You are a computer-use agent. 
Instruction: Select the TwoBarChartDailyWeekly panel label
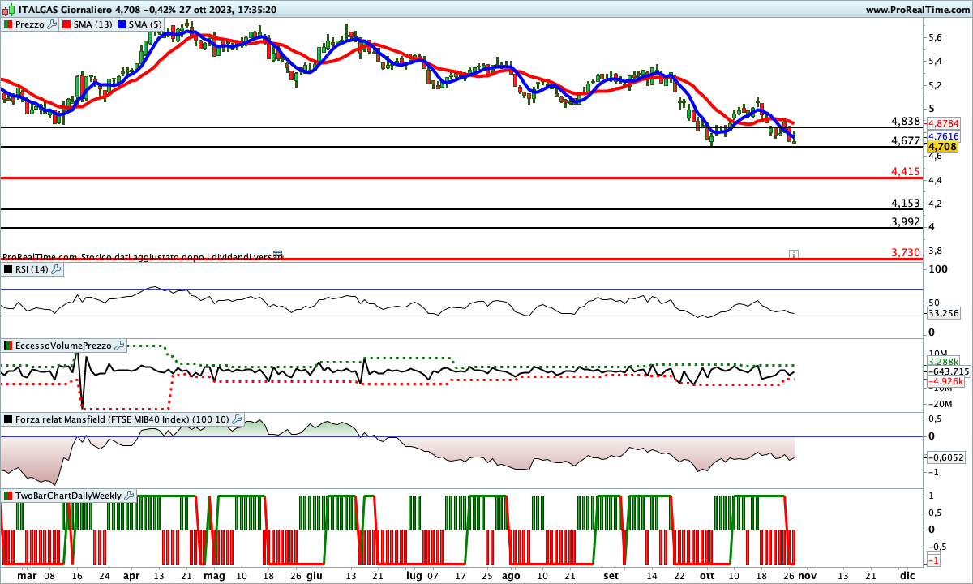tap(69, 495)
